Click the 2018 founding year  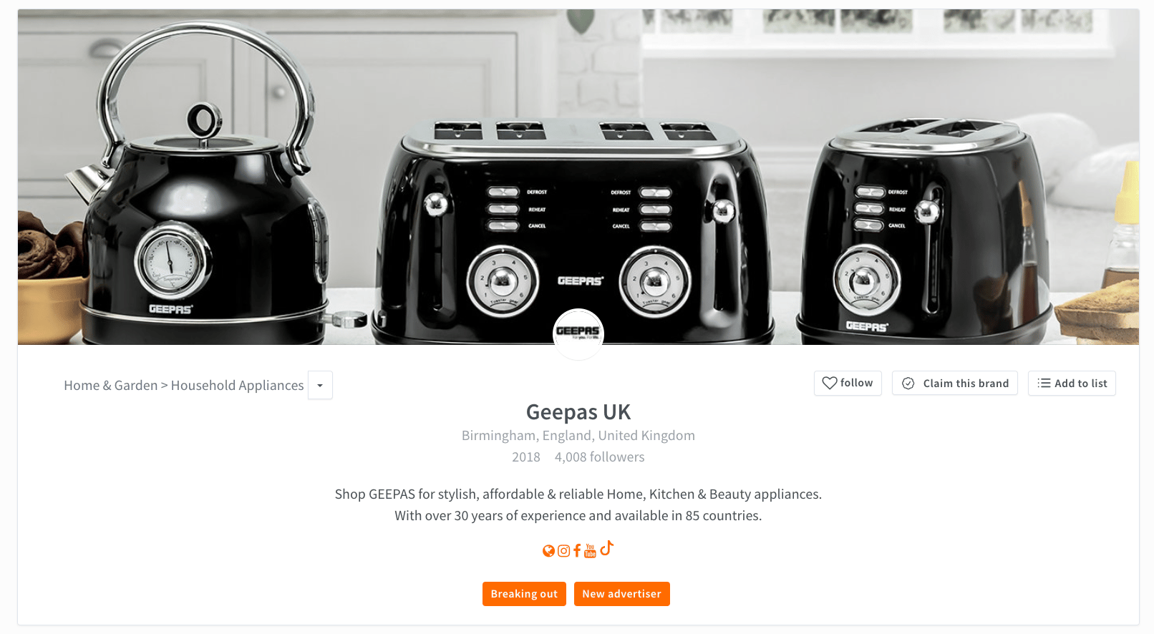(x=526, y=457)
